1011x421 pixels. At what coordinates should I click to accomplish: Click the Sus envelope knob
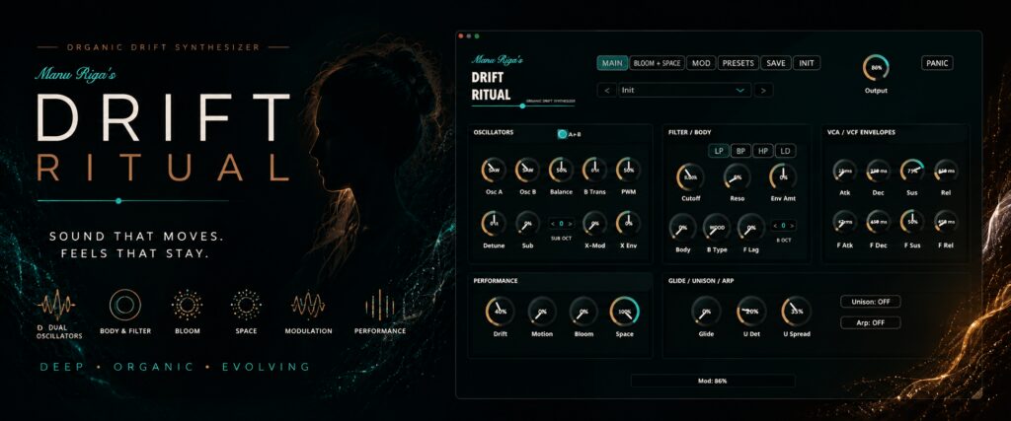click(x=911, y=171)
